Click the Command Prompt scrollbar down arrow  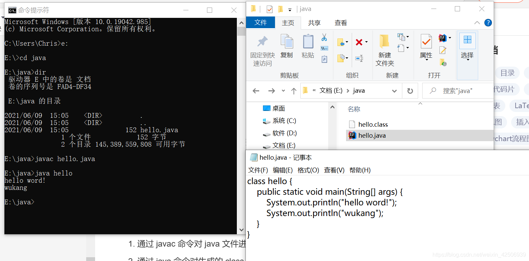tap(241, 230)
